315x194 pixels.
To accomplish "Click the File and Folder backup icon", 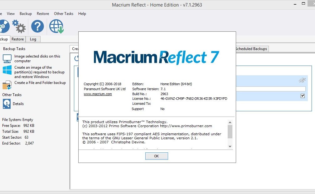I will coord(7,85).
